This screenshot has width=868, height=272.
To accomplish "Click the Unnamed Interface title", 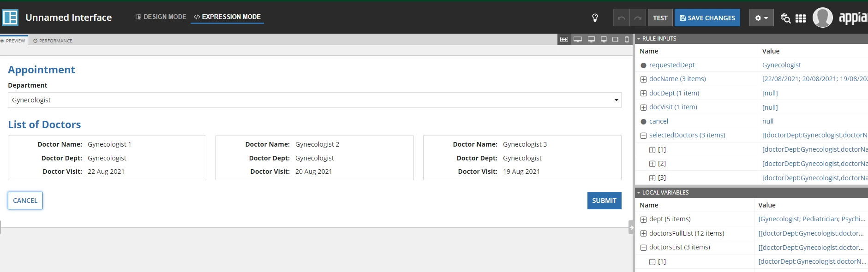I will coord(69,18).
